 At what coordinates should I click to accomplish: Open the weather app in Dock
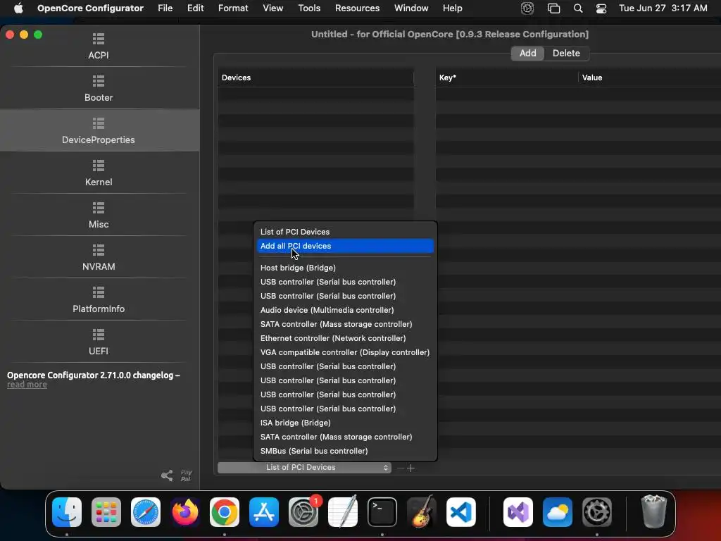click(x=558, y=512)
